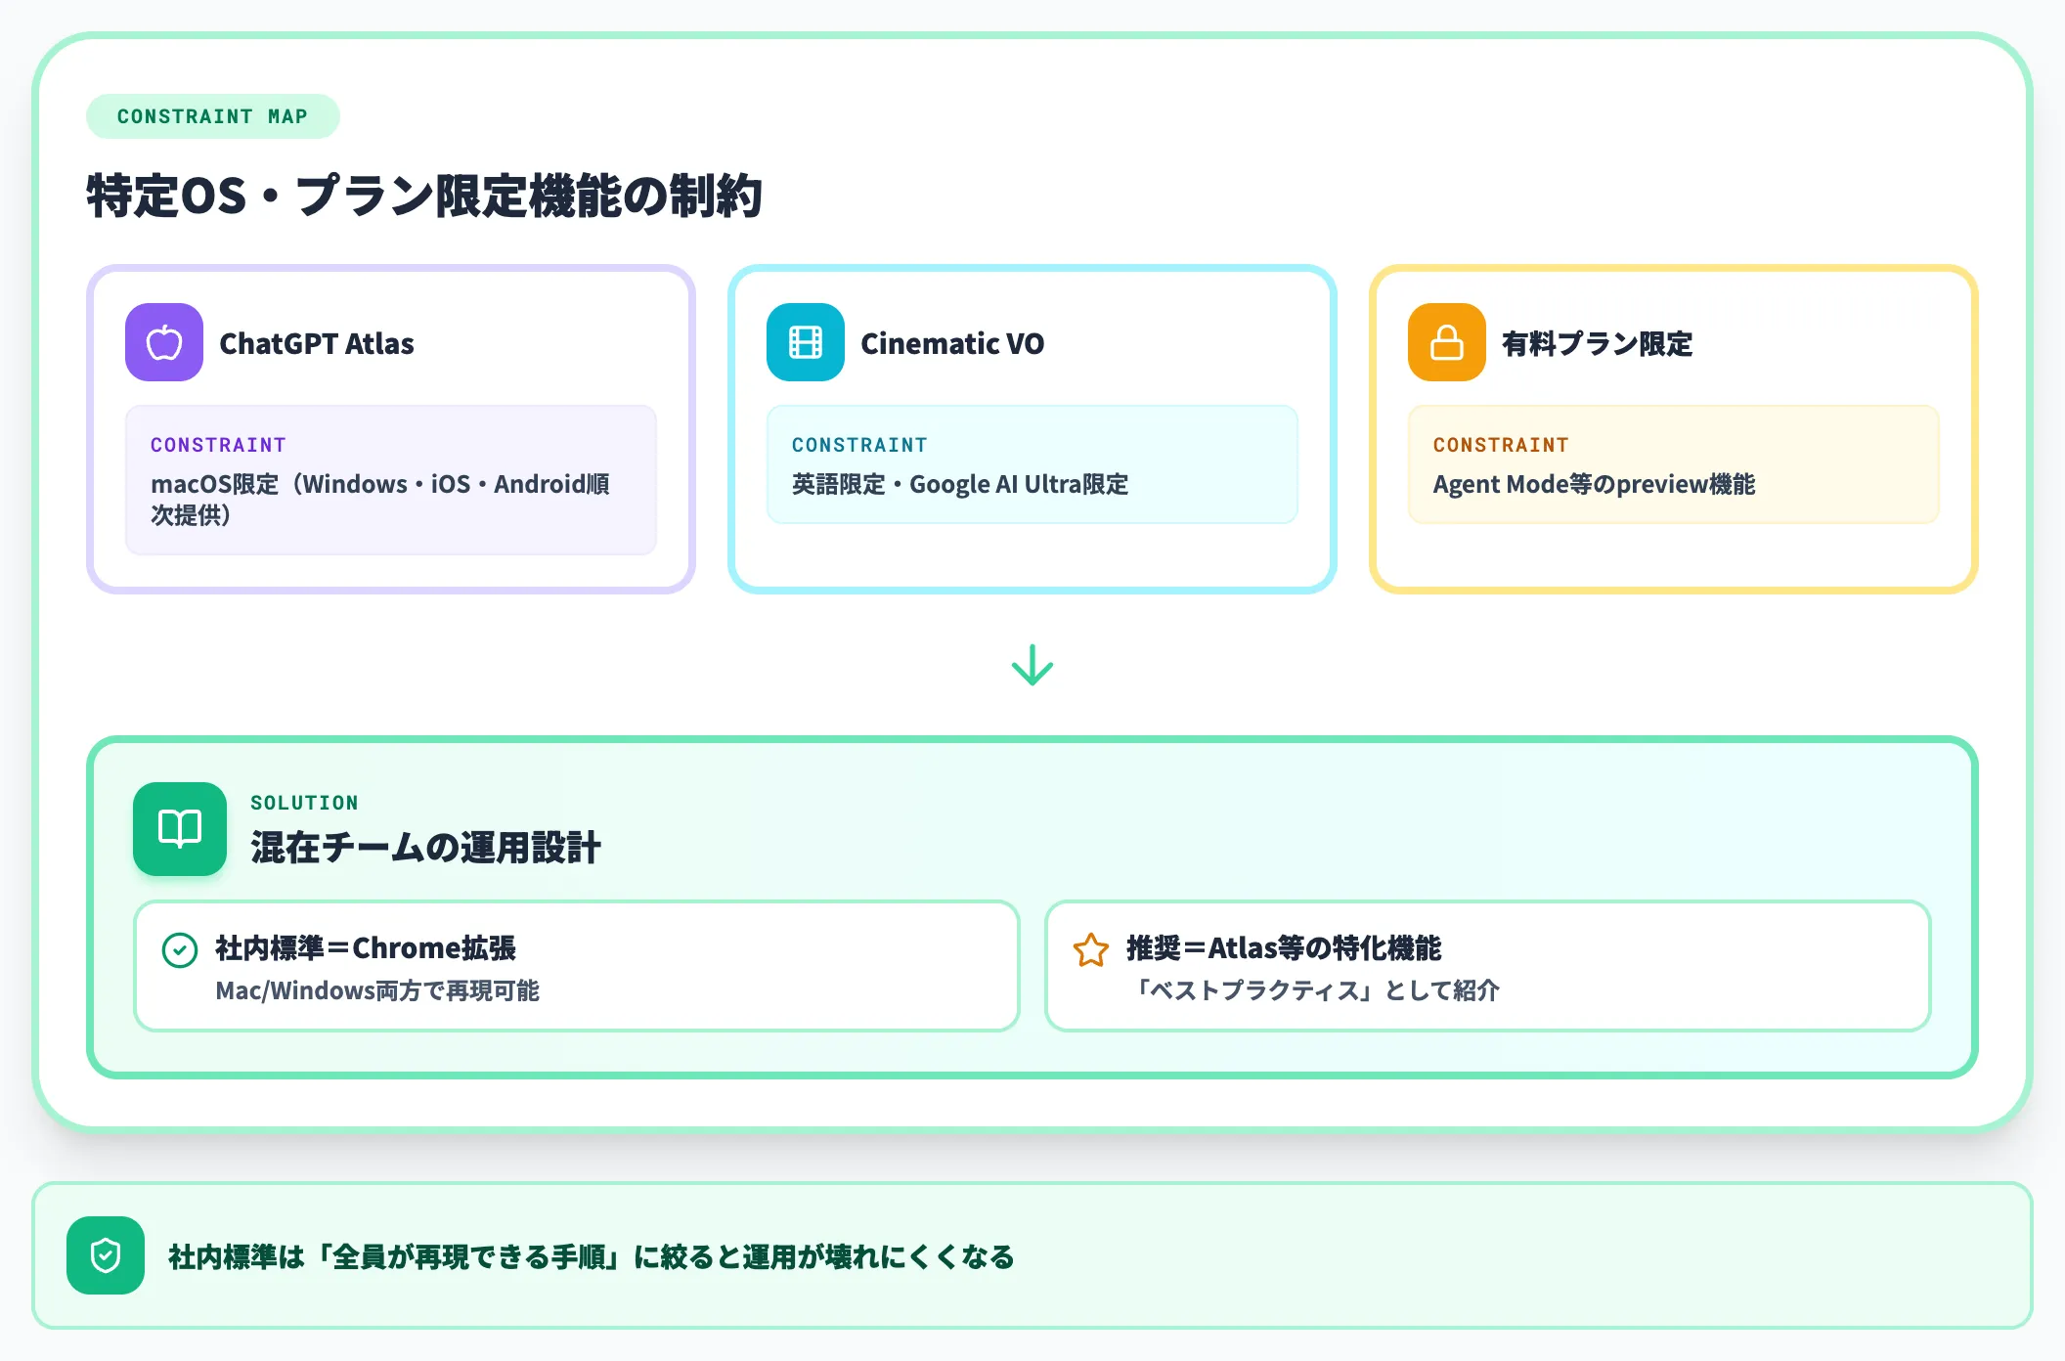
Task: Click the title 社内標準＝Chrome拡張
Action: (x=366, y=948)
